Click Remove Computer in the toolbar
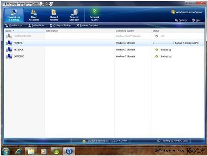 (87, 25)
